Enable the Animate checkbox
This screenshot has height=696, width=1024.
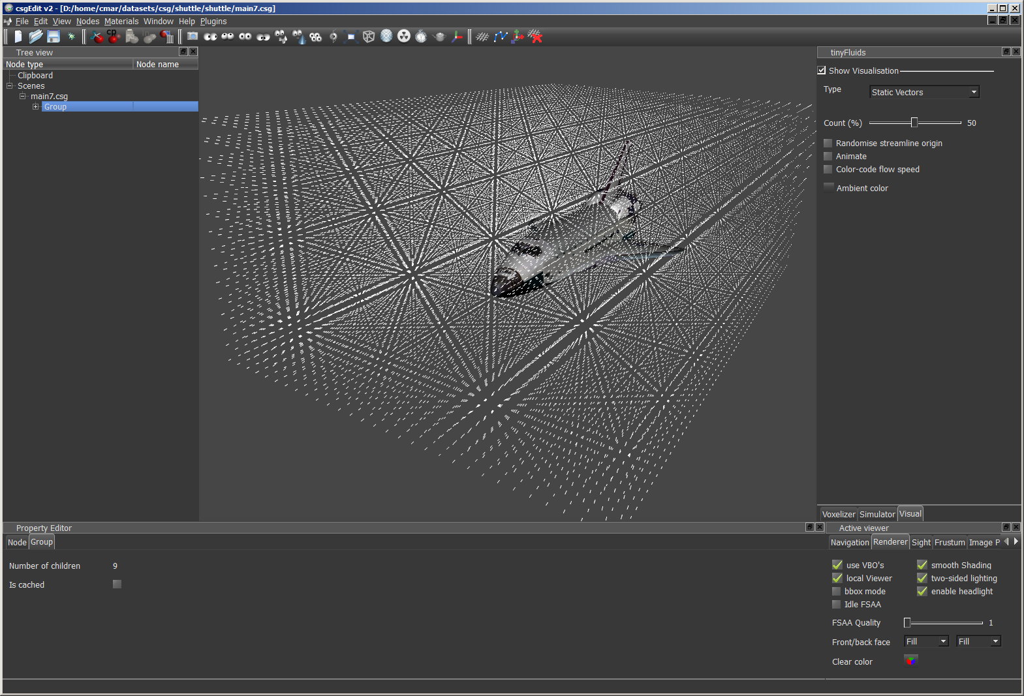pos(828,157)
